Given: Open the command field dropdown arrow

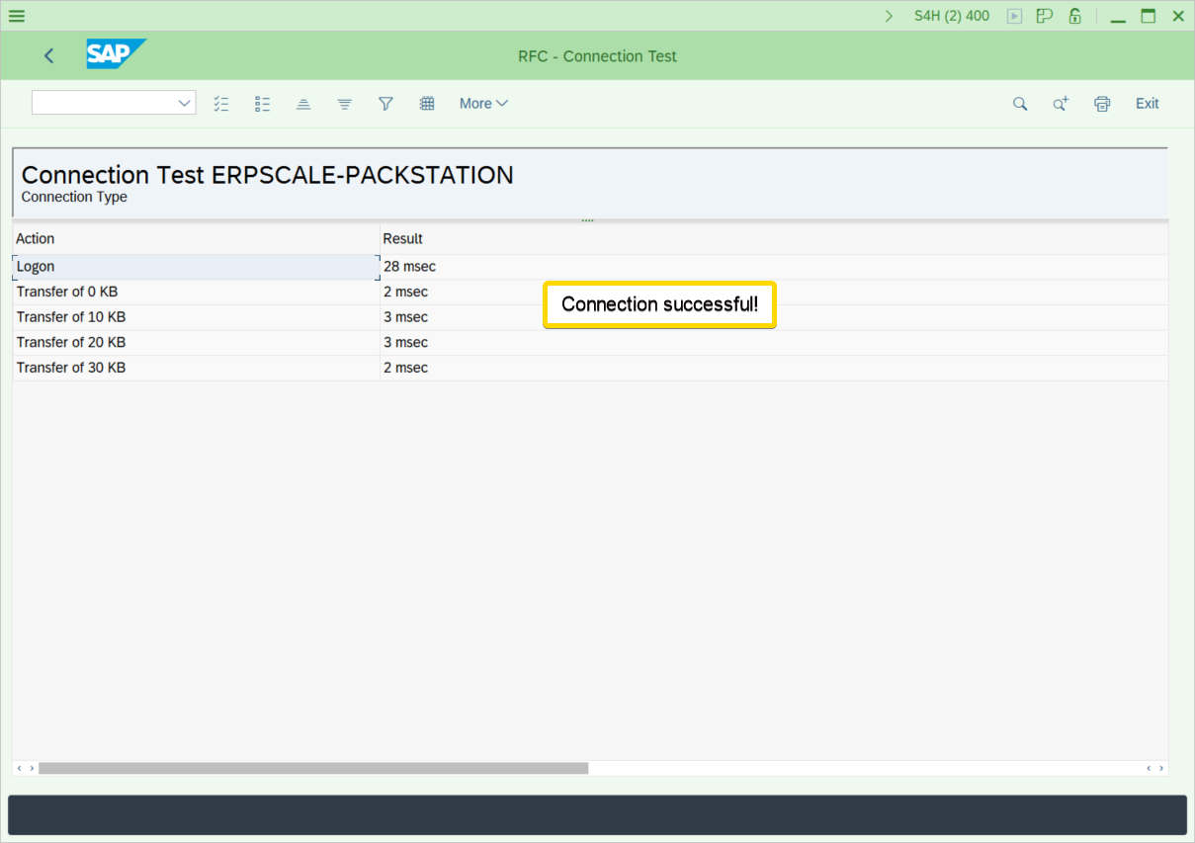Looking at the screenshot, I should tap(184, 103).
